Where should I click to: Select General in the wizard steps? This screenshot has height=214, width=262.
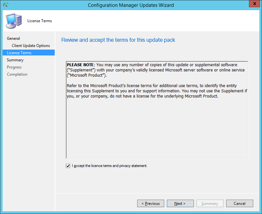(x=13, y=38)
